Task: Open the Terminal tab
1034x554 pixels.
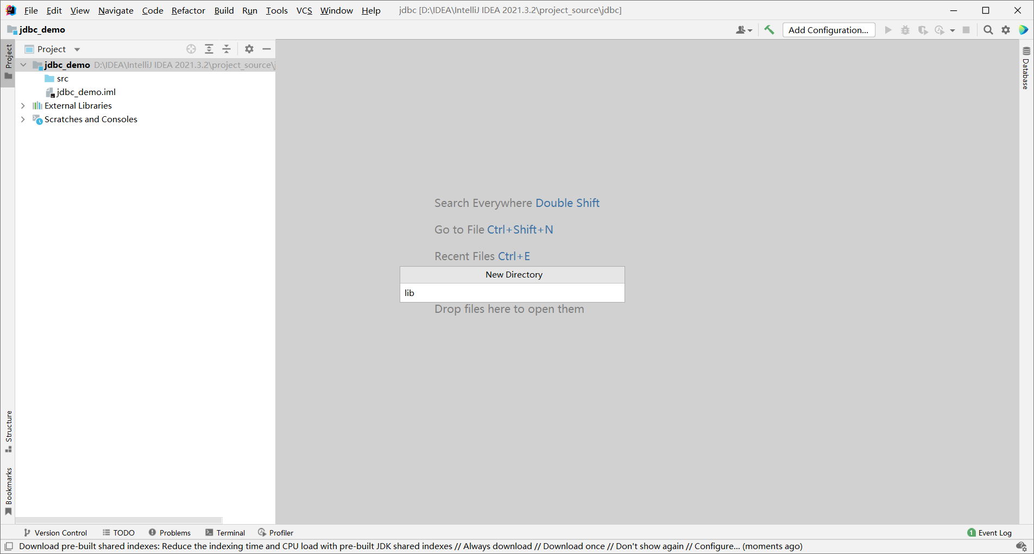Action: [x=225, y=533]
